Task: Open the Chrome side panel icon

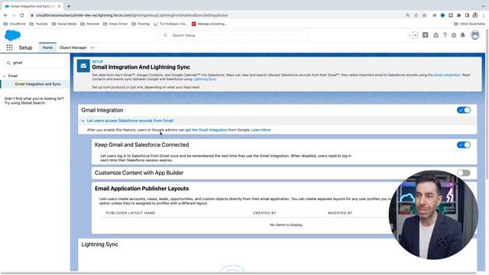Action: click(467, 15)
